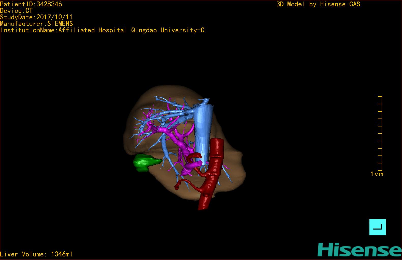
Task: Click the cyan corner icon button
Action: (x=377, y=227)
